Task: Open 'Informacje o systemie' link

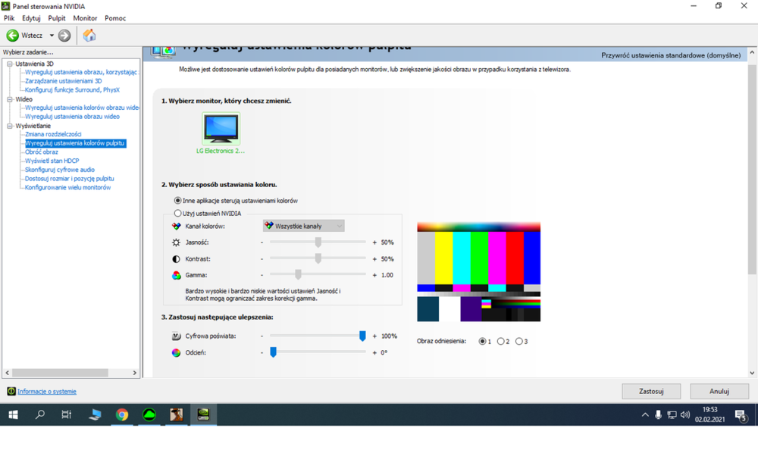Action: pyautogui.click(x=47, y=391)
